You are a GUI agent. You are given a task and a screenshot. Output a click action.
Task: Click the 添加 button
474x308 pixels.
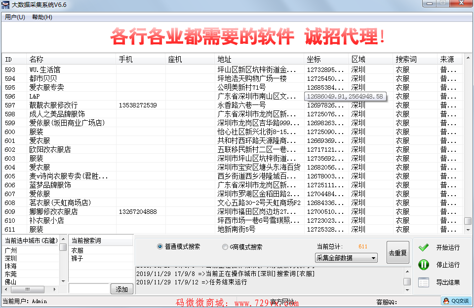click(x=121, y=289)
